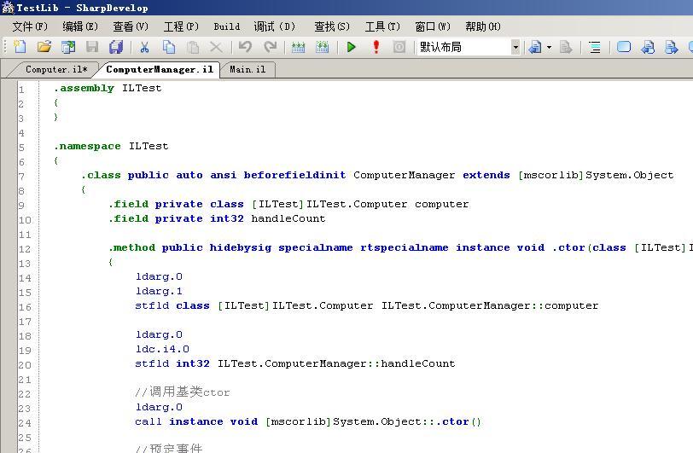Click the navigate back icon
This screenshot has width=693, height=453.
(535, 46)
